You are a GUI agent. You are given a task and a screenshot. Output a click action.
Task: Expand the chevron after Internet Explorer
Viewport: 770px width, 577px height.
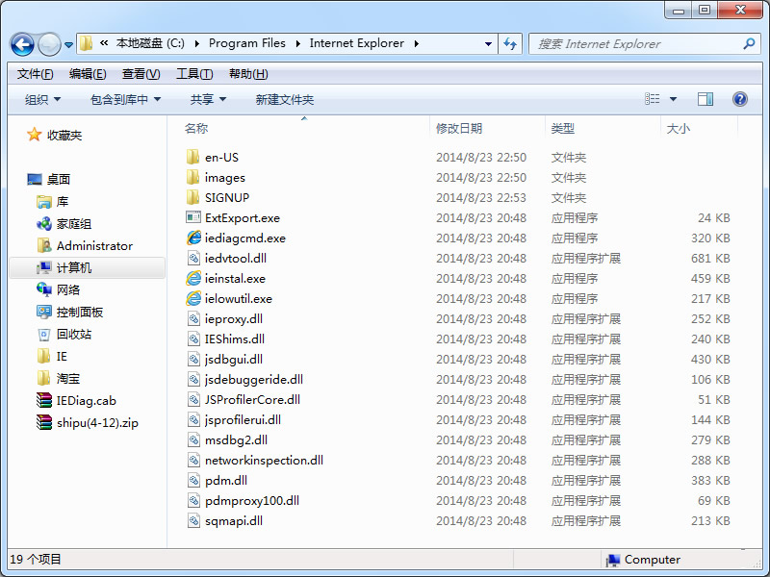[x=417, y=43]
